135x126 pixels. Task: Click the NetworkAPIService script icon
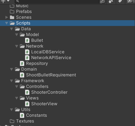(27, 58)
